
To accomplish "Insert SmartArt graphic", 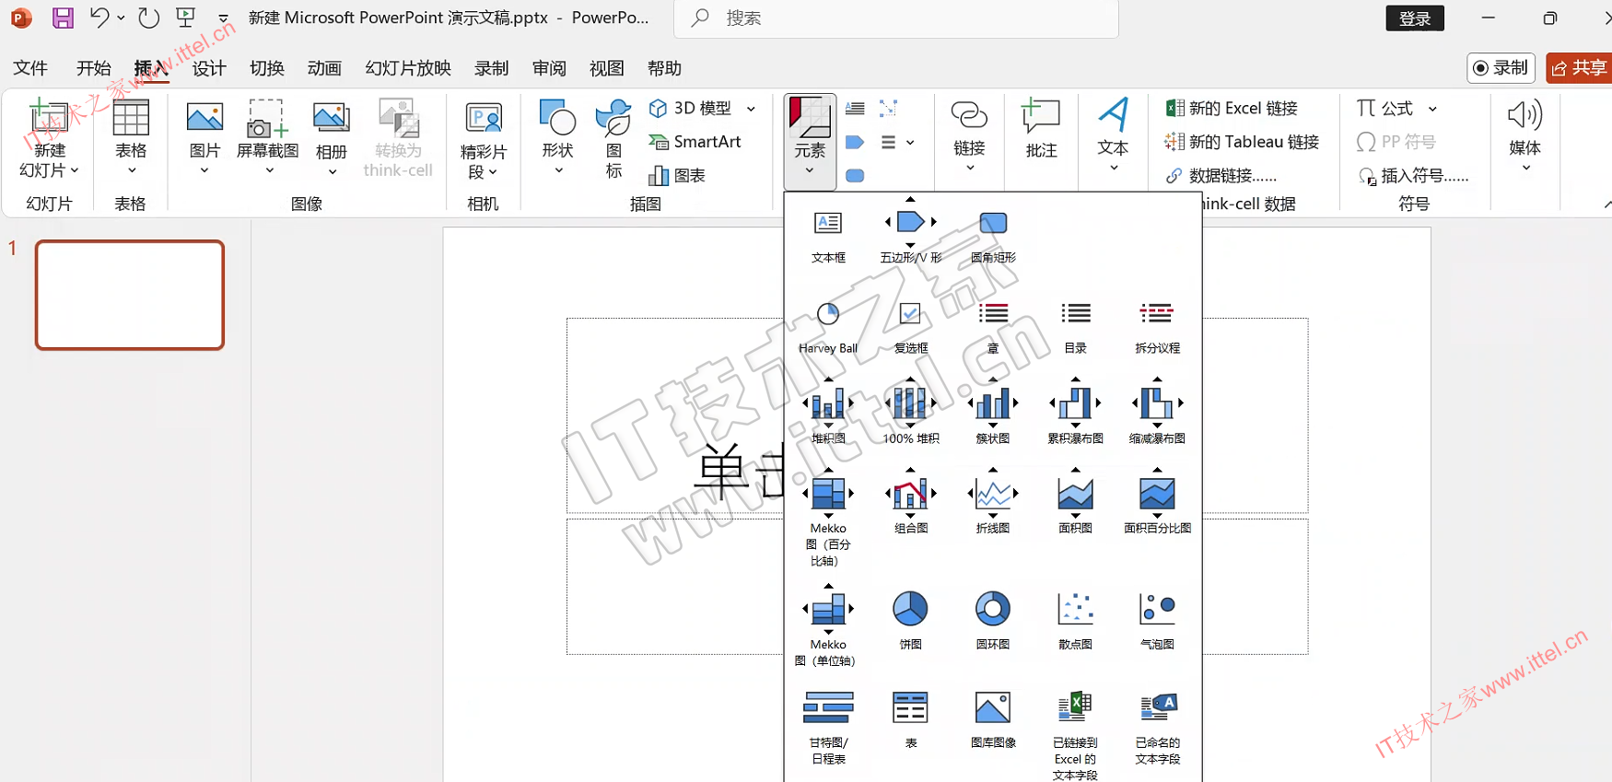I will coord(695,142).
